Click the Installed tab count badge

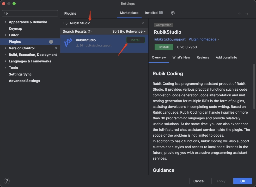[161, 13]
